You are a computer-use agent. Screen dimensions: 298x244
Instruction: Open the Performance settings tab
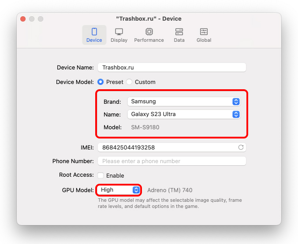[x=149, y=35]
